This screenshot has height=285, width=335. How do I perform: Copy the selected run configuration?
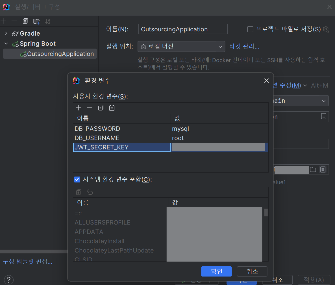25,21
